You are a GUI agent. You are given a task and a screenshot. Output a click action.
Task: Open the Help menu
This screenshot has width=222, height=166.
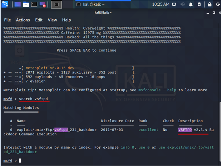pyautogui.click(x=66, y=20)
